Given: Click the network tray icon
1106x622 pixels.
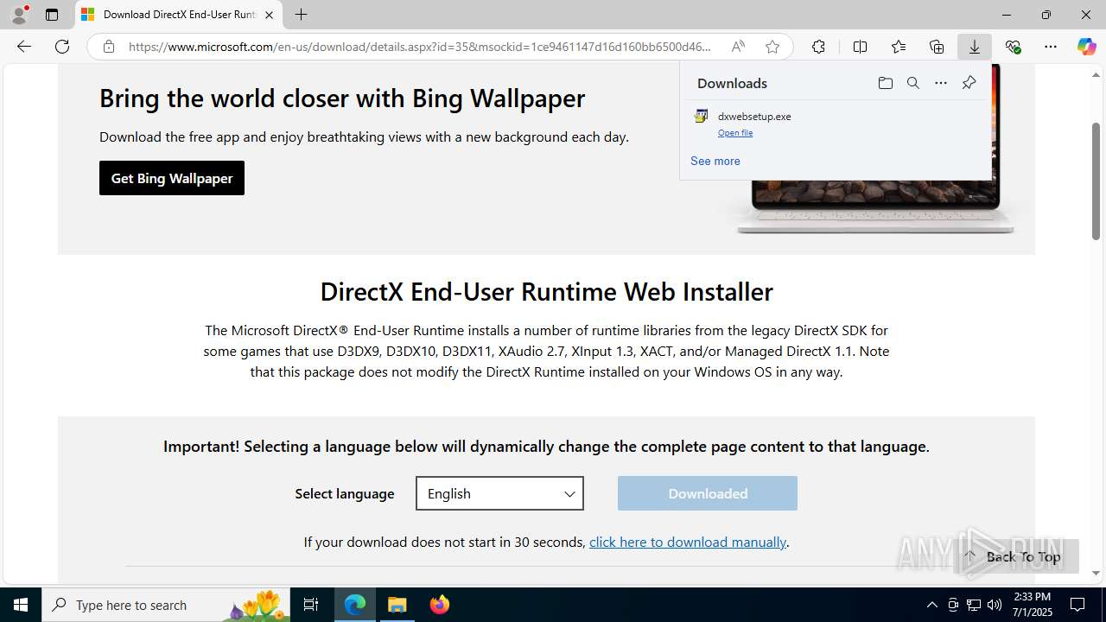Looking at the screenshot, I should point(974,605).
